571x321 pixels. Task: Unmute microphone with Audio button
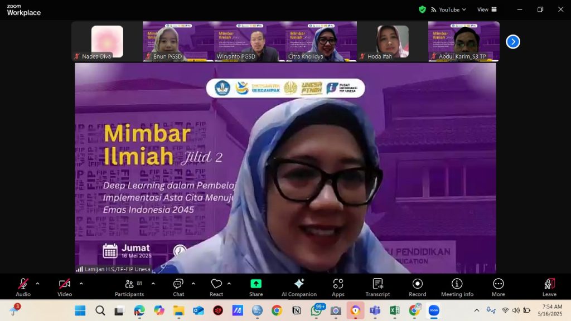(x=23, y=286)
